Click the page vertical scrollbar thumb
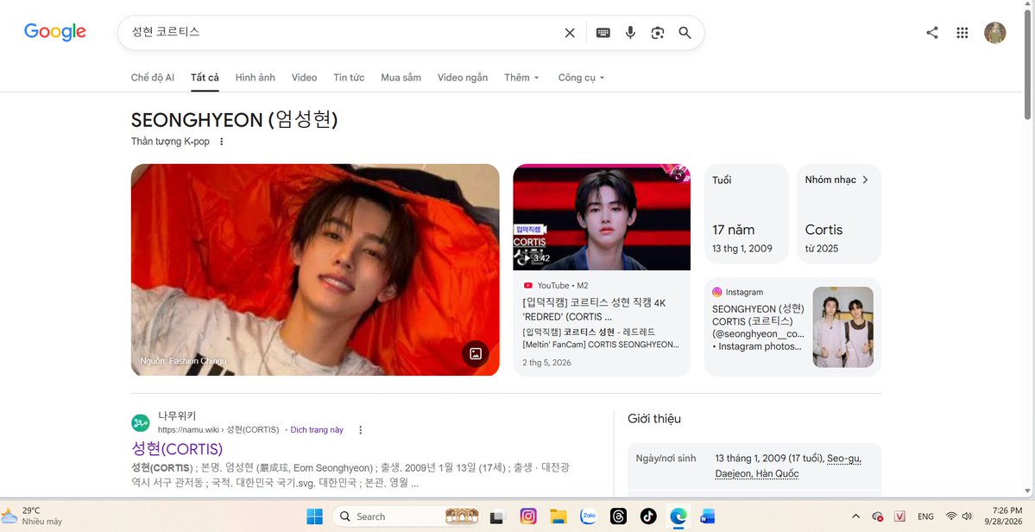The height and width of the screenshot is (532, 1035). (x=1028, y=63)
